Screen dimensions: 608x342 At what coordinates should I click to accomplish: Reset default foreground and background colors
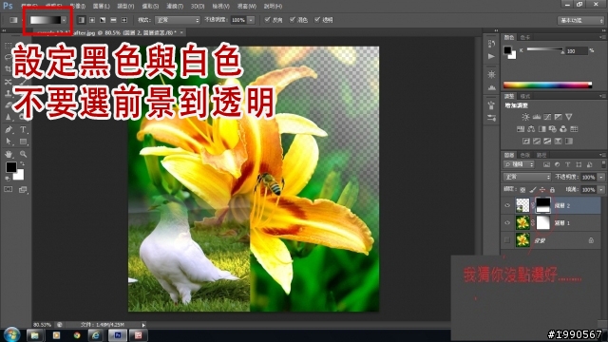click(8, 179)
